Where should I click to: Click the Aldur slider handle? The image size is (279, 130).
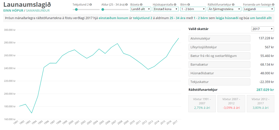coord(103,9)
